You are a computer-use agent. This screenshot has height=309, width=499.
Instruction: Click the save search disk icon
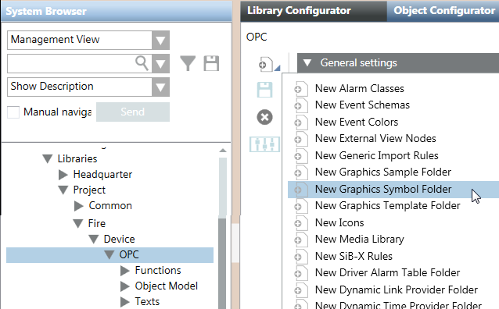click(x=211, y=63)
